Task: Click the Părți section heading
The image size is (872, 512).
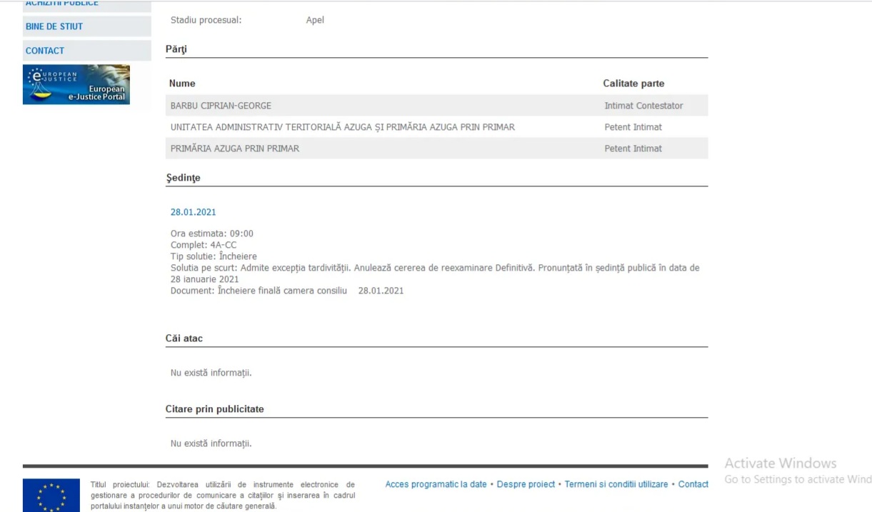Action: pos(176,49)
